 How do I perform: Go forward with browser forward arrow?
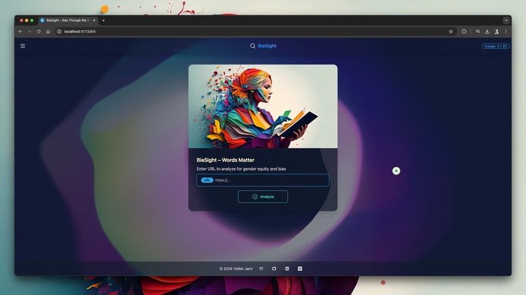pos(29,31)
